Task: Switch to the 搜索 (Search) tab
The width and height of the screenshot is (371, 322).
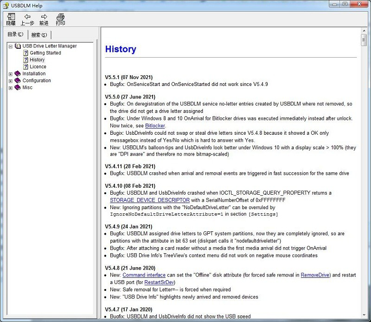Action: click(39, 35)
